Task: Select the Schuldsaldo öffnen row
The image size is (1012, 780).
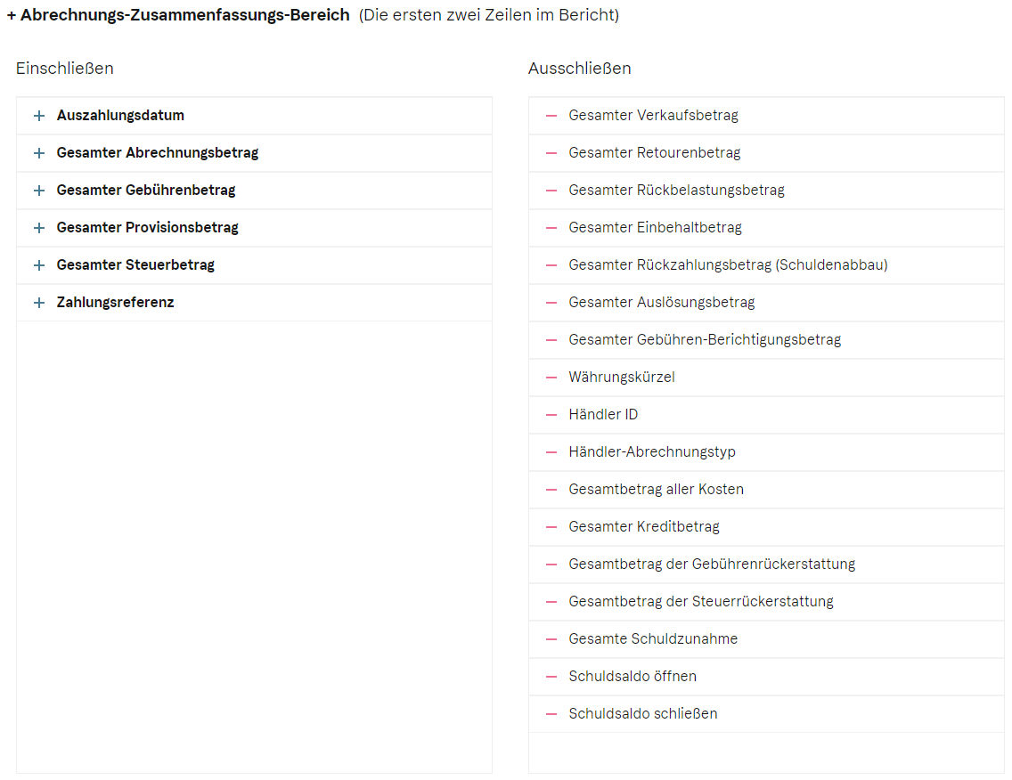Action: pyautogui.click(x=632, y=677)
